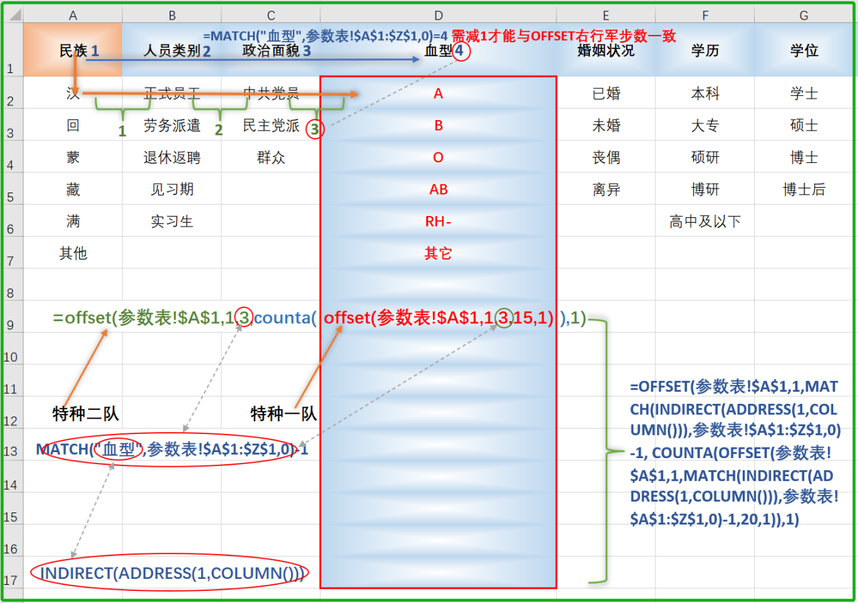Select the cell containing 藏
The height and width of the screenshot is (603, 858).
(x=72, y=189)
